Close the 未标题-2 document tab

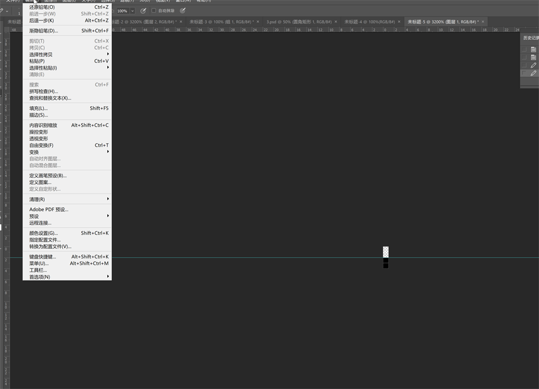tap(181, 22)
